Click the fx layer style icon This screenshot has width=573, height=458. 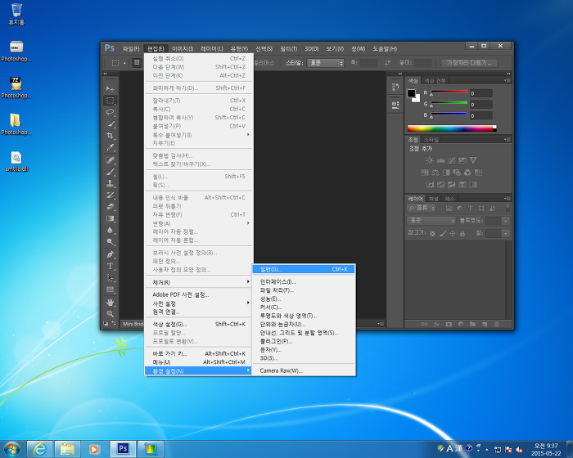[x=436, y=324]
